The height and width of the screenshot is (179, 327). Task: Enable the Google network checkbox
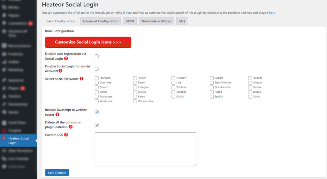point(212,78)
